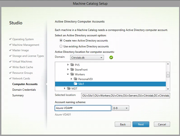Click the green domain validation checkmark icon
Image resolution: width=180 pixels, height=136 pixels.
(x=111, y=57)
